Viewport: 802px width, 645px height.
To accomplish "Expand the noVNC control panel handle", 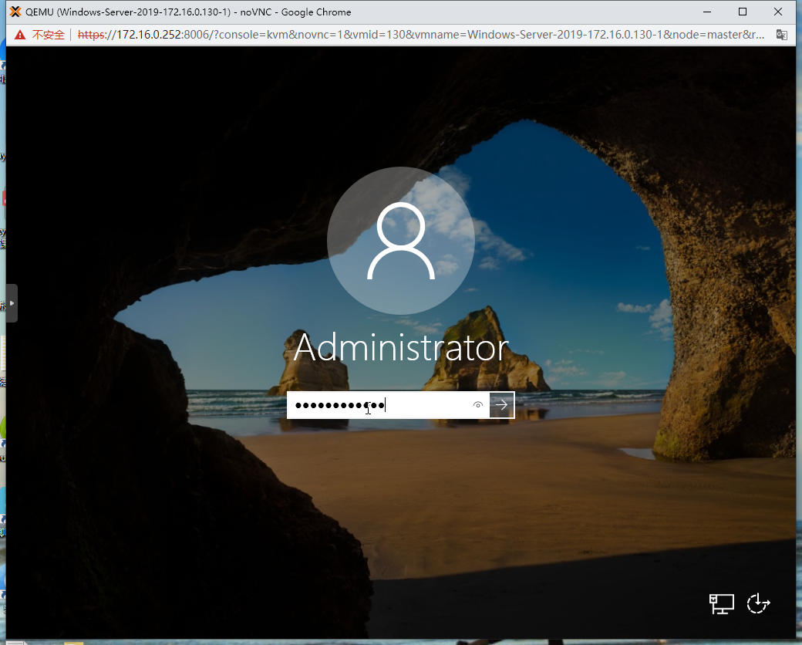I will (x=12, y=303).
